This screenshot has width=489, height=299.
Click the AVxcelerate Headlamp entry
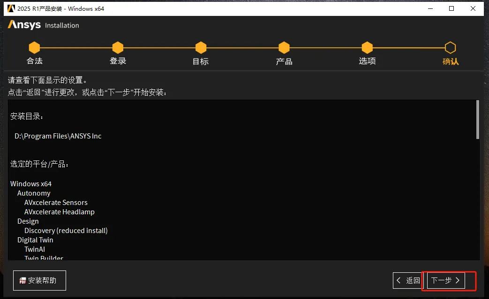pyautogui.click(x=59, y=212)
